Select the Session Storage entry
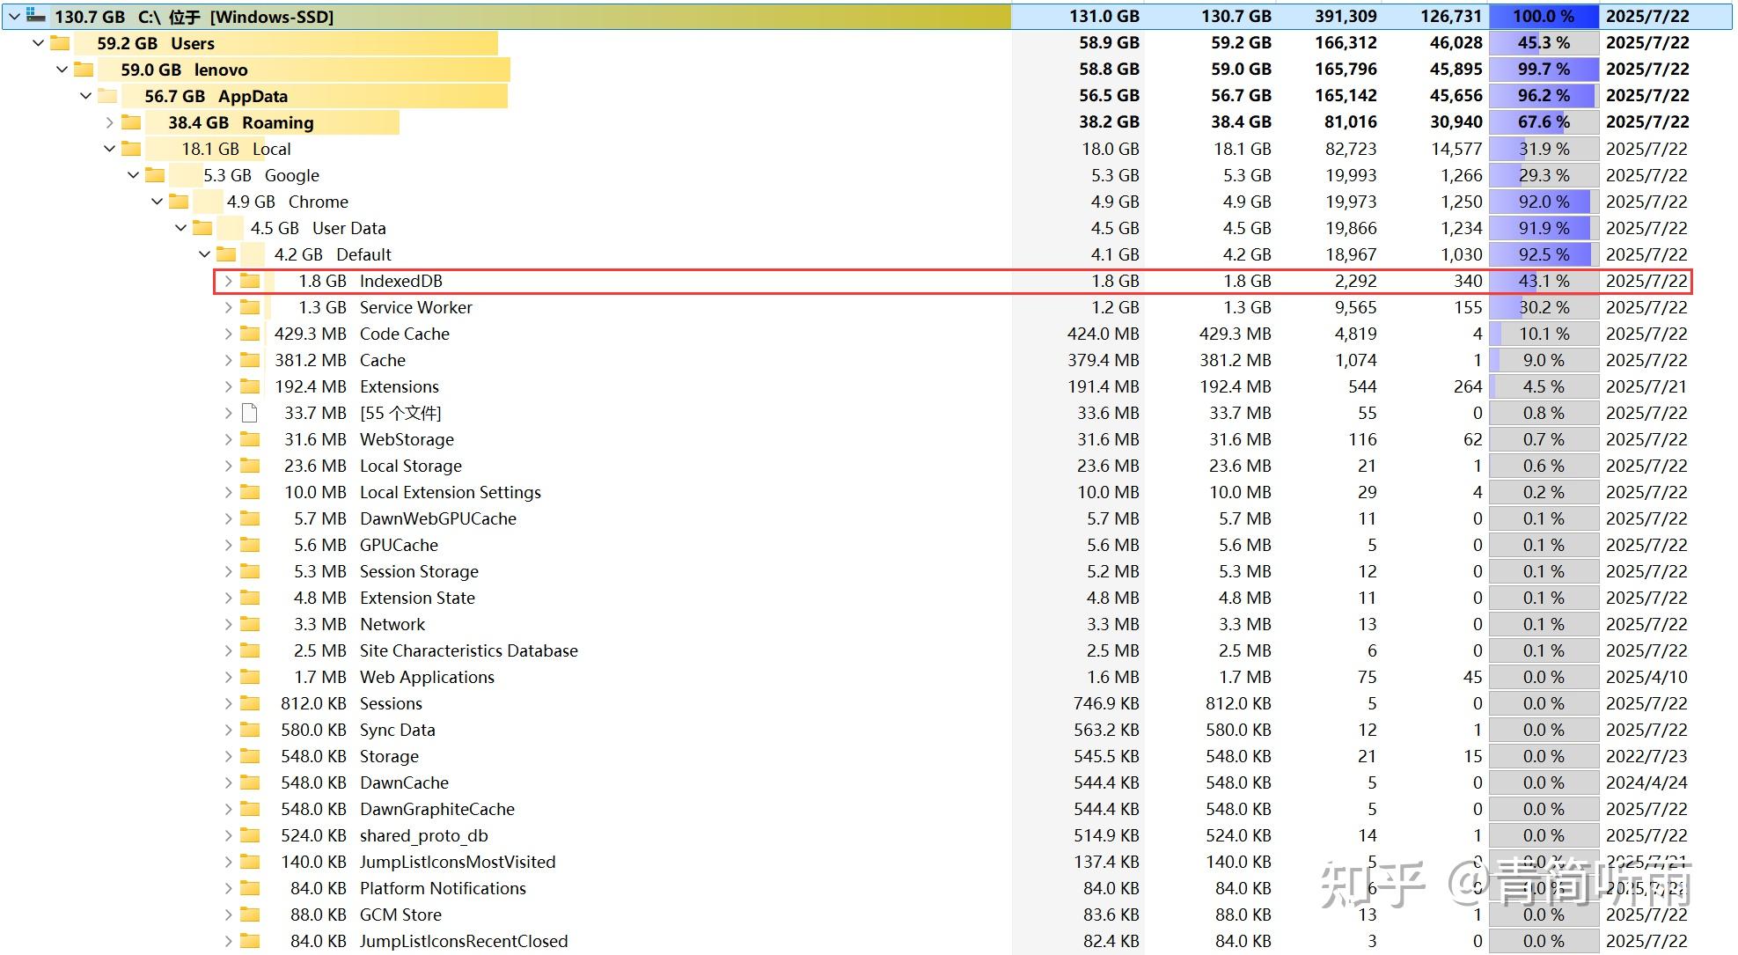The image size is (1738, 955). (x=419, y=571)
